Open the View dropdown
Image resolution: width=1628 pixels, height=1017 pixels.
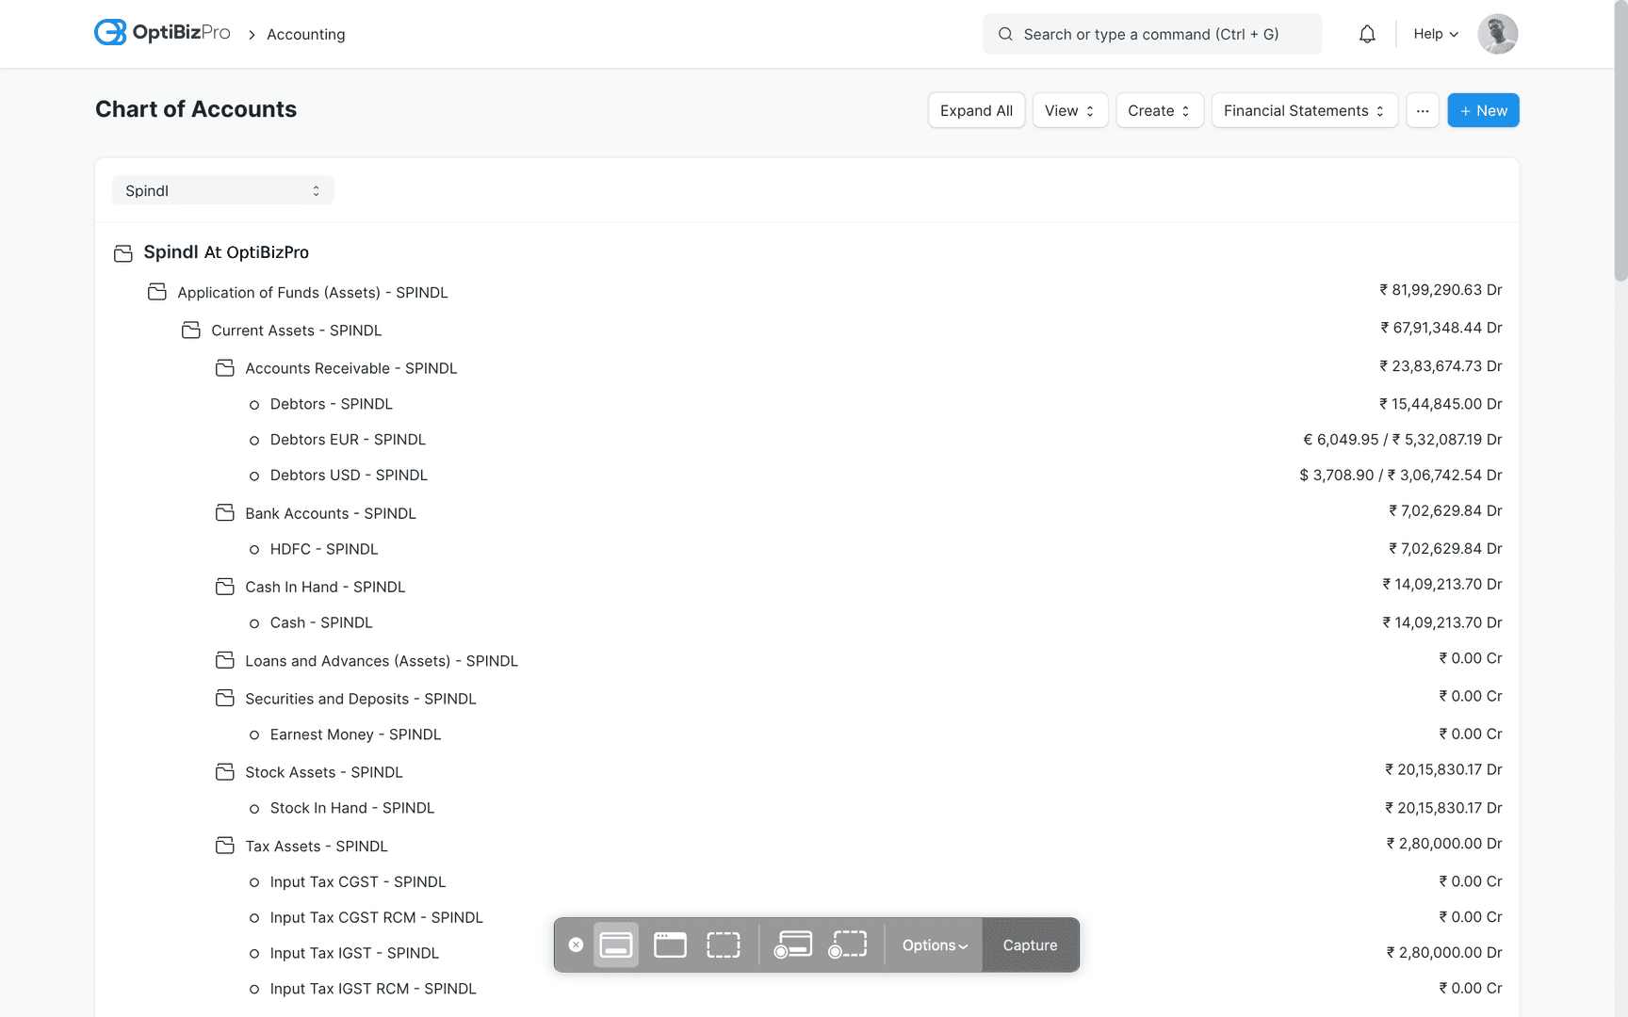click(1069, 110)
